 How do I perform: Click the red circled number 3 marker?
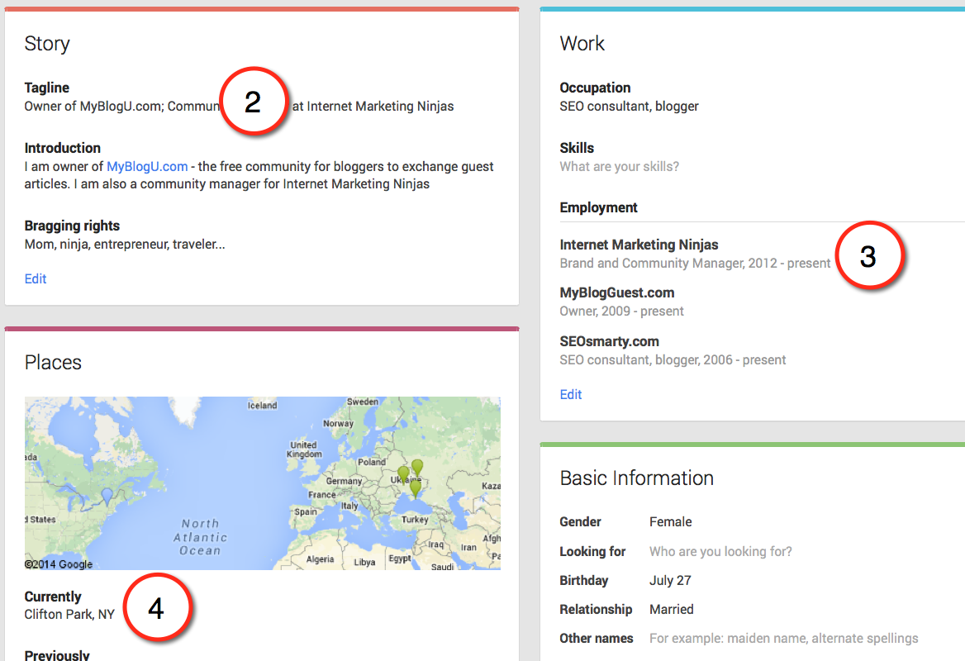point(868,256)
